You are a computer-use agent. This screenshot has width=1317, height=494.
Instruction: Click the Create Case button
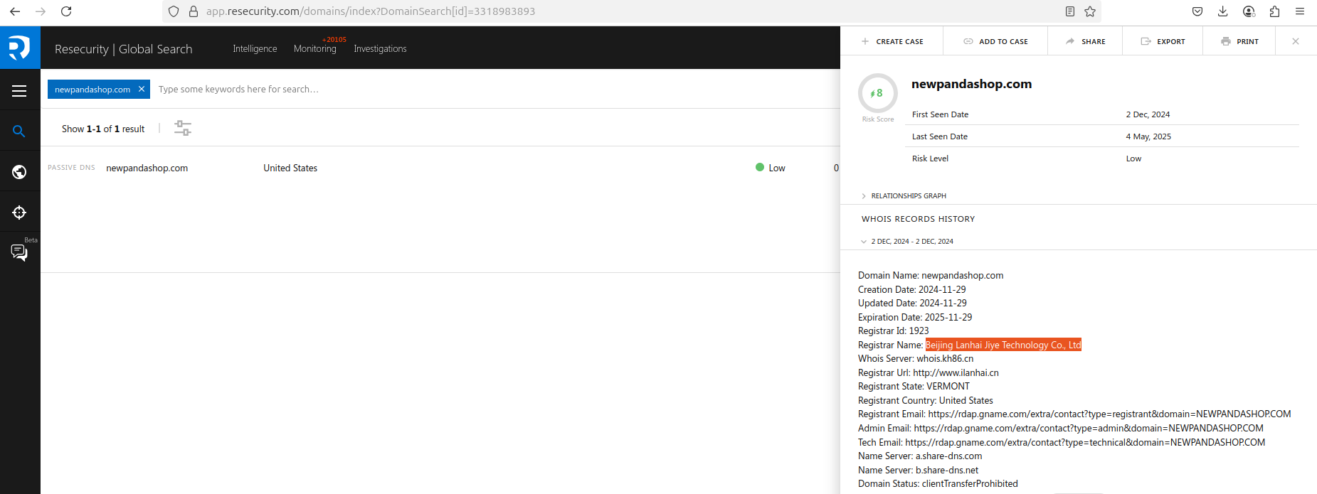[892, 41]
